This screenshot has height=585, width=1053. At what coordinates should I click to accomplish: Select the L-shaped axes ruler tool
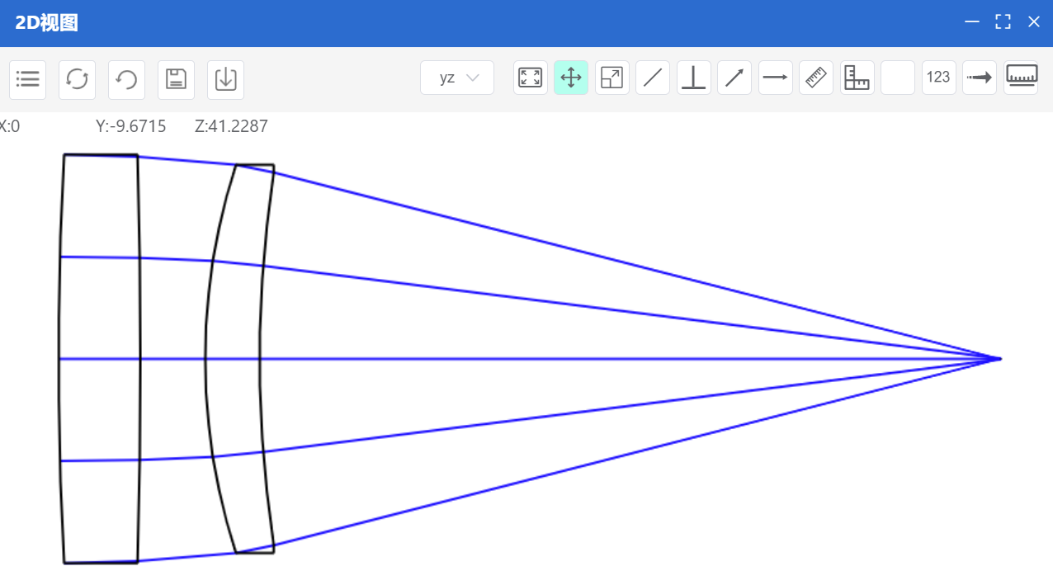[x=857, y=78]
